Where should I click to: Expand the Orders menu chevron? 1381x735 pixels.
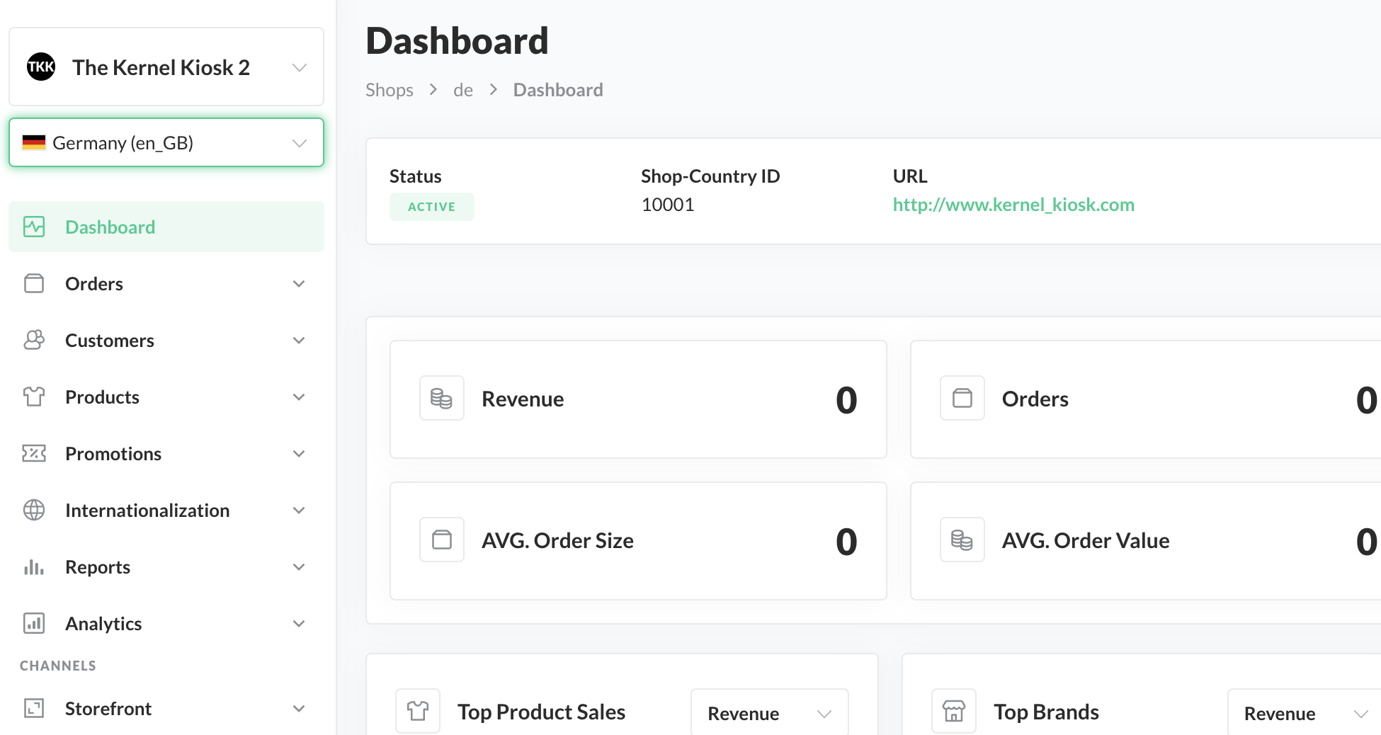(299, 284)
